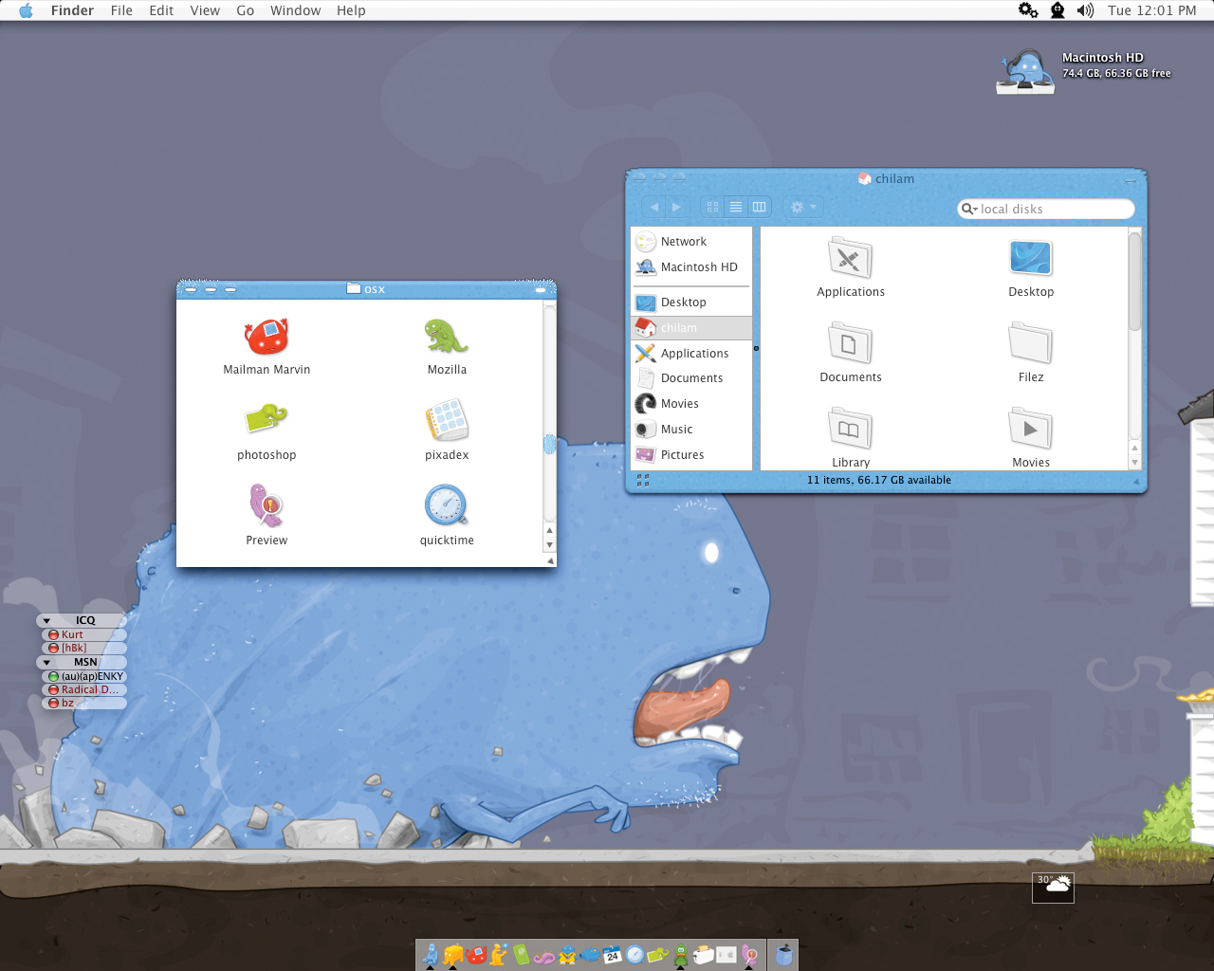This screenshot has height=971, width=1214.
Task: Click up scroll arrow in osx window
Action: click(x=549, y=530)
